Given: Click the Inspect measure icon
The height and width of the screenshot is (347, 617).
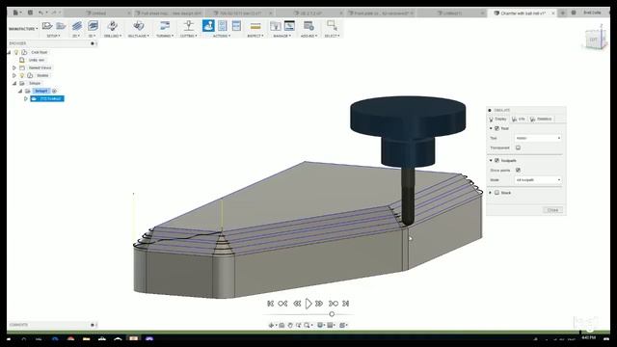Looking at the screenshot, I should (255, 26).
